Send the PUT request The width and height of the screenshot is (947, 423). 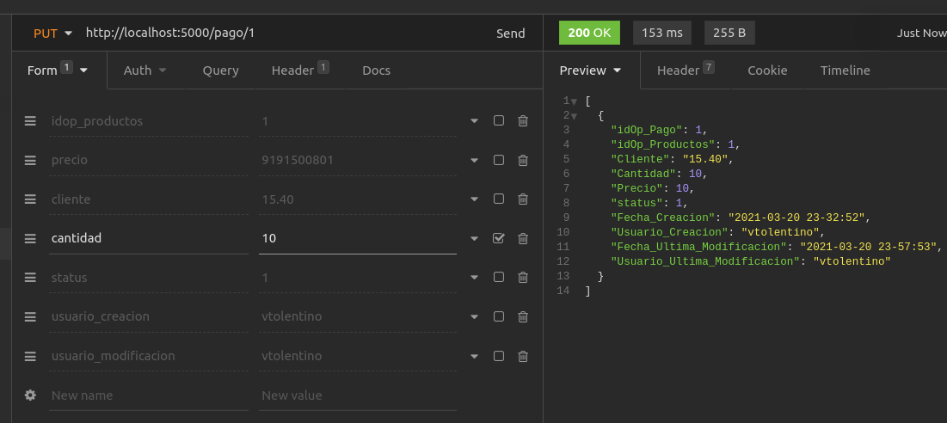[510, 34]
